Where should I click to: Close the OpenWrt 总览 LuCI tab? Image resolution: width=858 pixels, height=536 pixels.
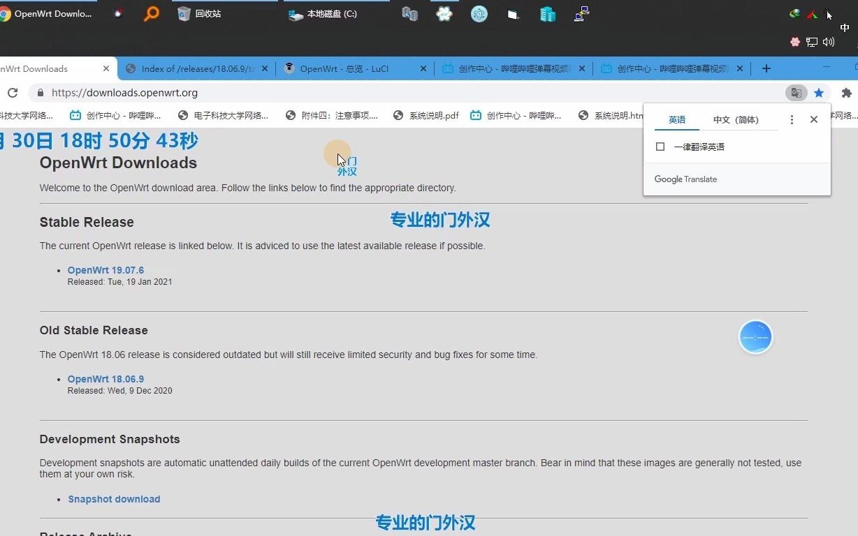coord(423,68)
